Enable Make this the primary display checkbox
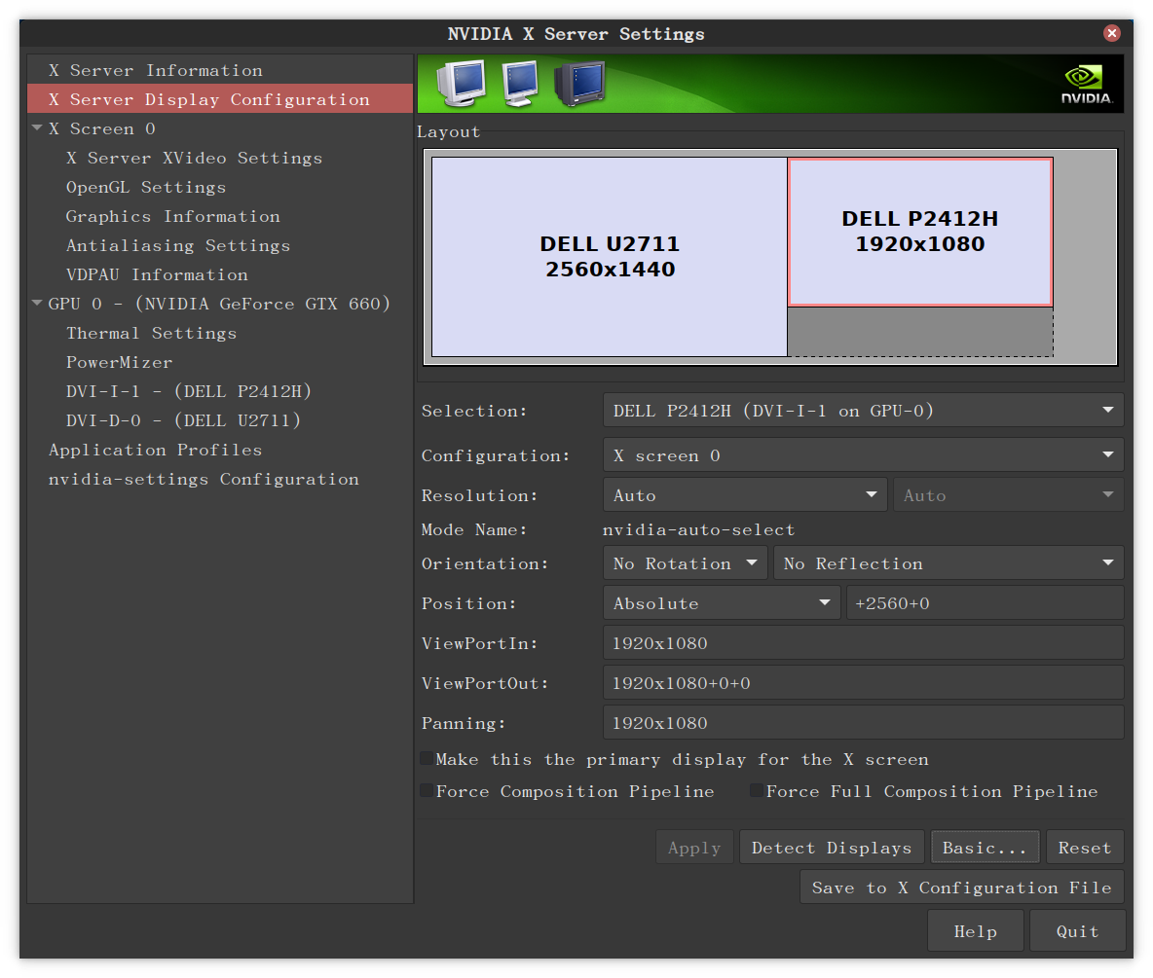 tap(427, 758)
